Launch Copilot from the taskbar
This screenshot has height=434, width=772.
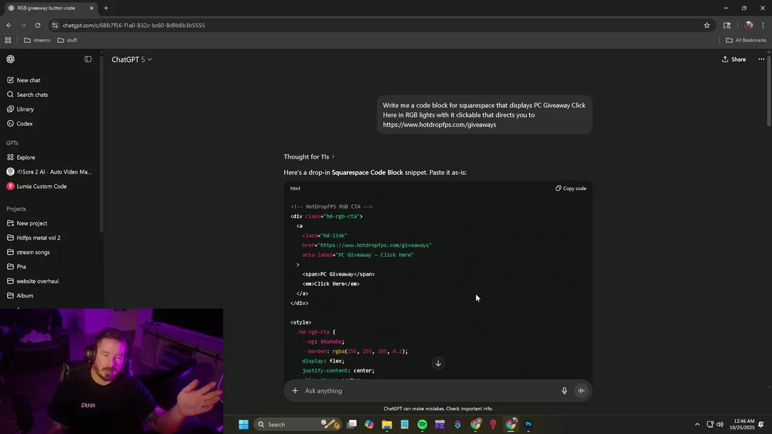pos(369,424)
